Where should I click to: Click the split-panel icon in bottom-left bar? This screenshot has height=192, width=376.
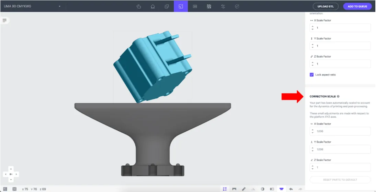(x=5, y=189)
